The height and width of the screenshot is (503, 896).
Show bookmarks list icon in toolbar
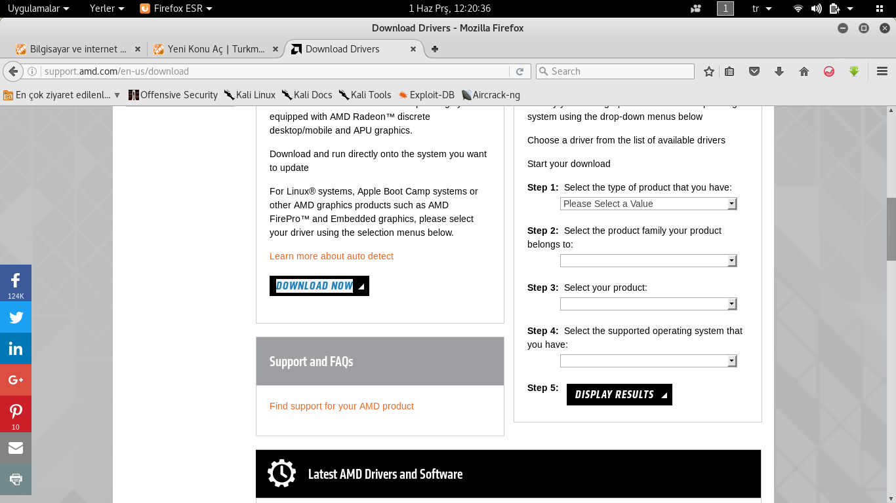(x=729, y=71)
